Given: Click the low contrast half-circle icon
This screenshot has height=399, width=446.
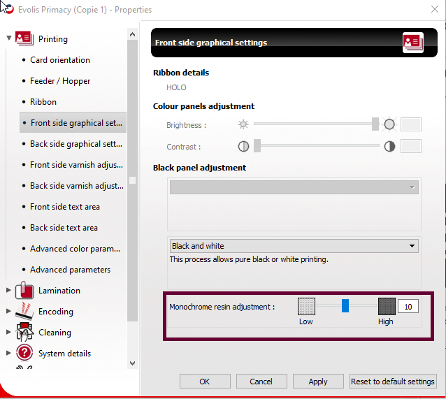Looking at the screenshot, I should [x=243, y=147].
